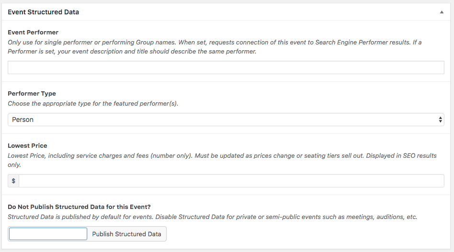Click the Event Performer field label
This screenshot has width=454, height=252.
click(33, 33)
